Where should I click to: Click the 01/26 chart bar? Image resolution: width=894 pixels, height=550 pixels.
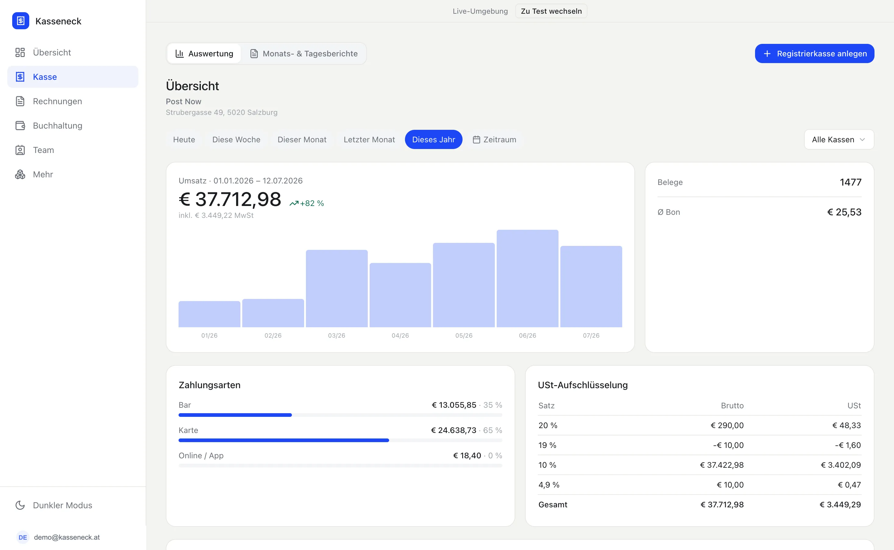(x=209, y=314)
